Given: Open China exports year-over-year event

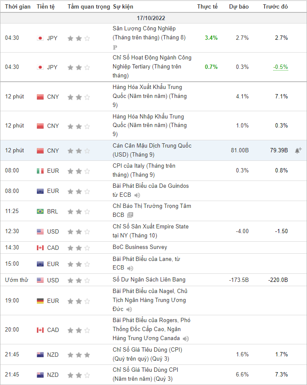Looking at the screenshot, I should pos(150,96).
